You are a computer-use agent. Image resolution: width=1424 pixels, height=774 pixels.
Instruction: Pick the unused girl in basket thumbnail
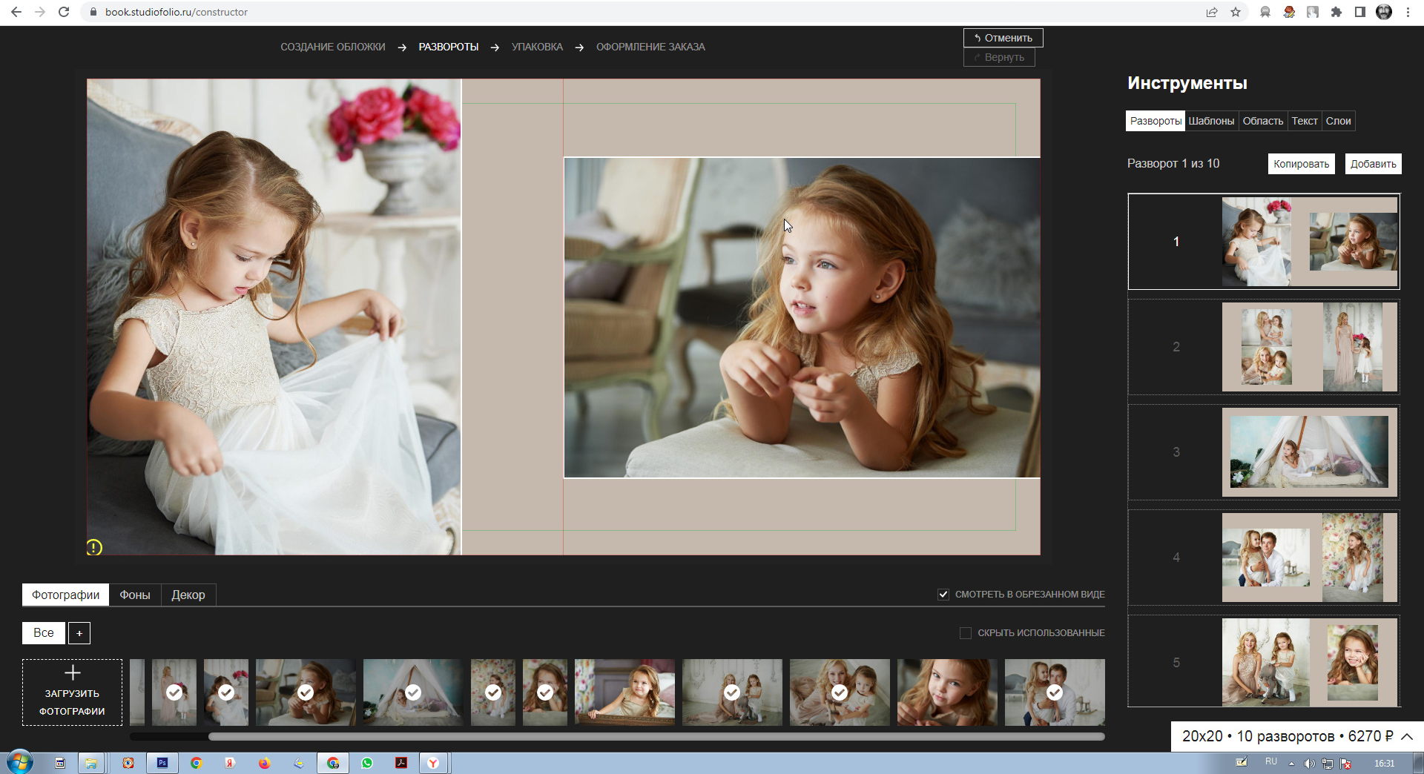pyautogui.click(x=624, y=692)
